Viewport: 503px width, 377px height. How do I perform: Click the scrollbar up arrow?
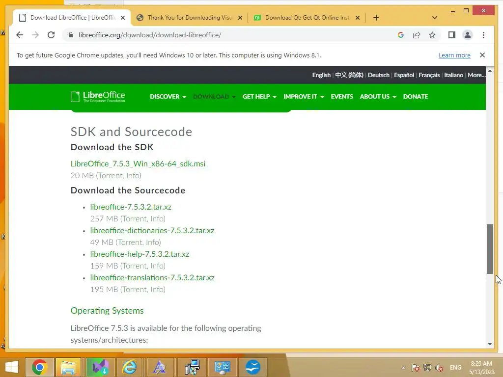(490, 71)
